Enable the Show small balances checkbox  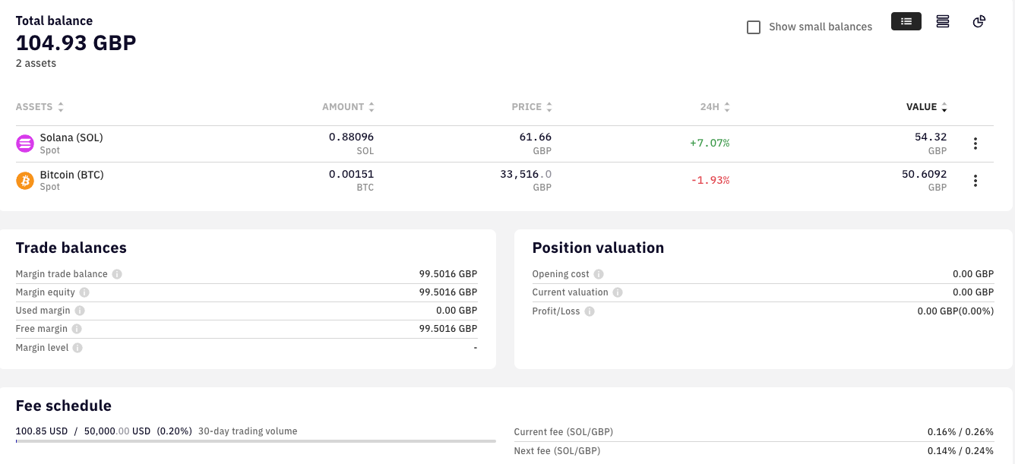[x=754, y=27]
